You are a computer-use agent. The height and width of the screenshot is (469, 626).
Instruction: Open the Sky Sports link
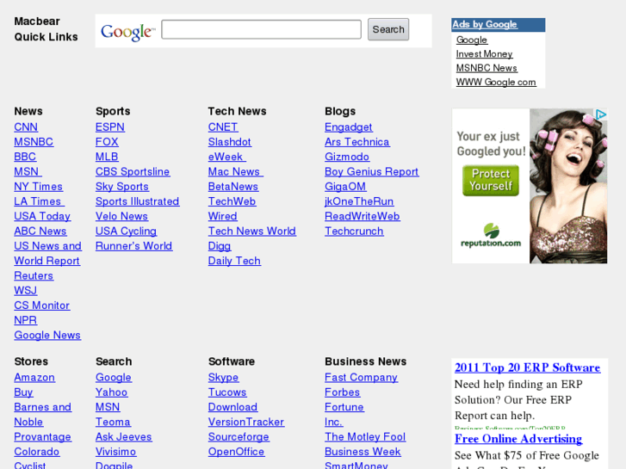[122, 187]
